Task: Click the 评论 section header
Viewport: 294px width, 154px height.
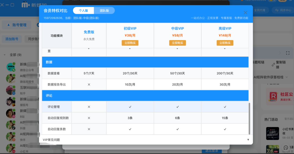Action: [145, 96]
